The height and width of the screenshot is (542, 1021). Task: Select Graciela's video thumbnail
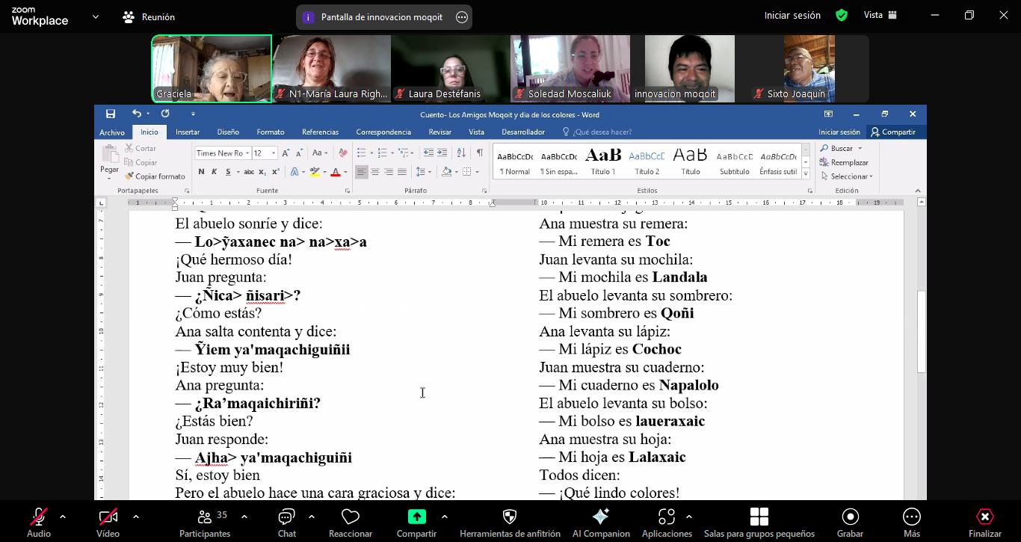tap(212, 69)
